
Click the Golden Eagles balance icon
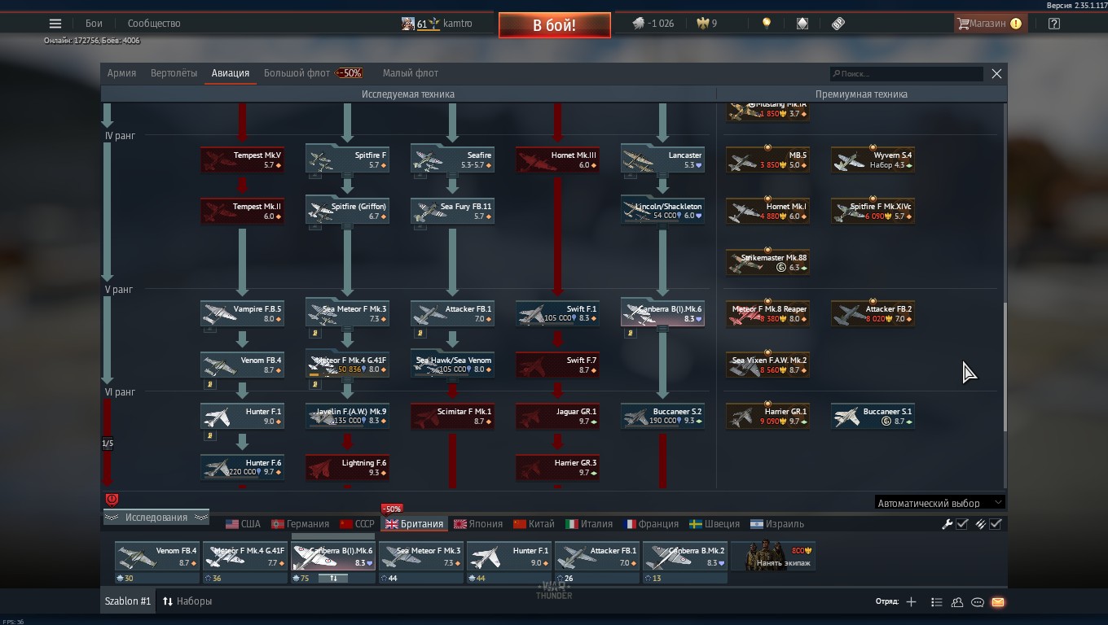pyautogui.click(x=702, y=24)
